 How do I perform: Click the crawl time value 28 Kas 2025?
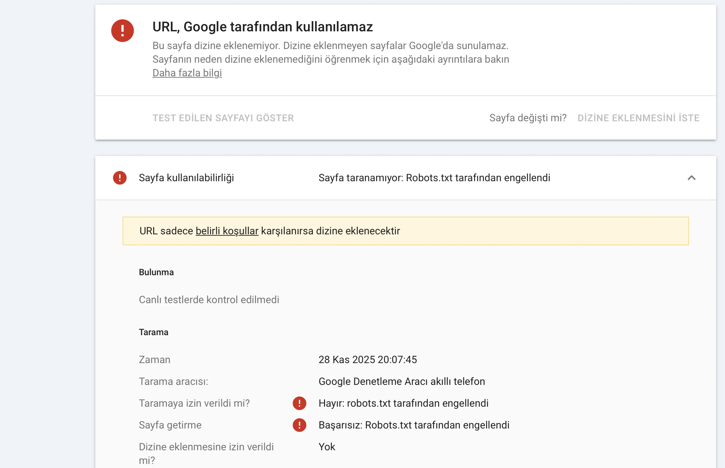pos(367,360)
